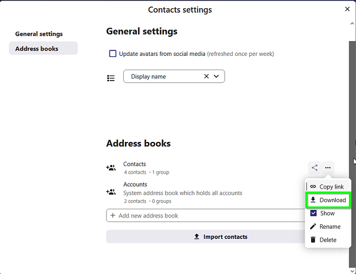356x274 pixels.
Task: Choose Download from the actions menu
Action: click(x=328, y=200)
